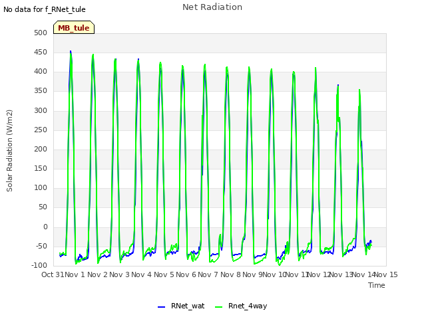
Task: Click the Time axis label
Action: click(x=377, y=285)
